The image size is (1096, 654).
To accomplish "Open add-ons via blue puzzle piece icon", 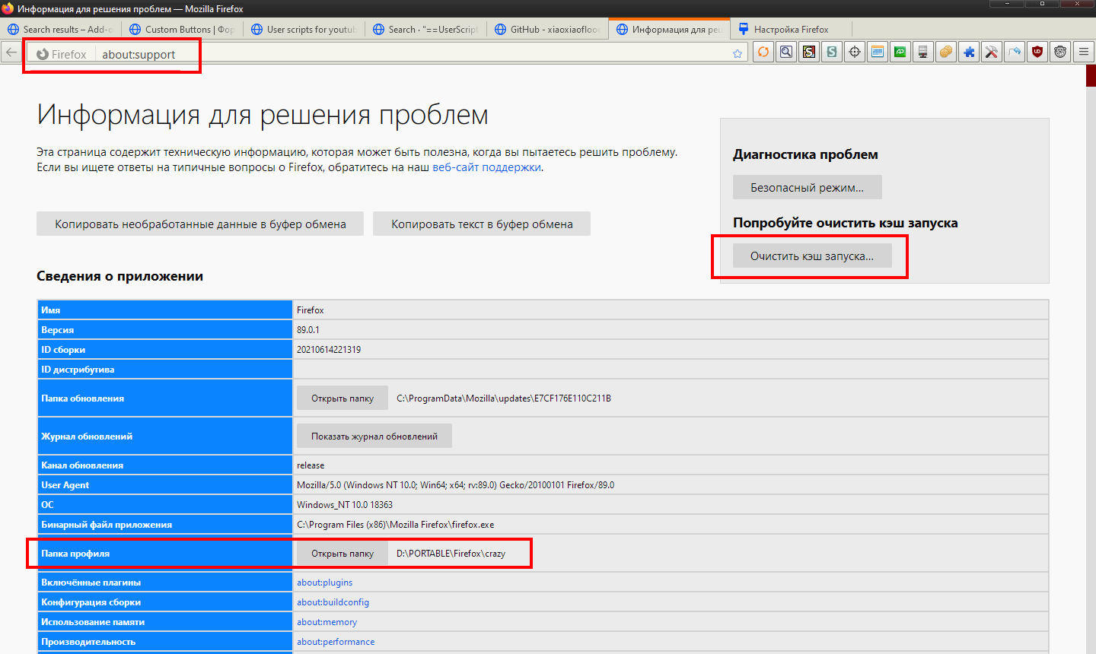I will click(969, 52).
